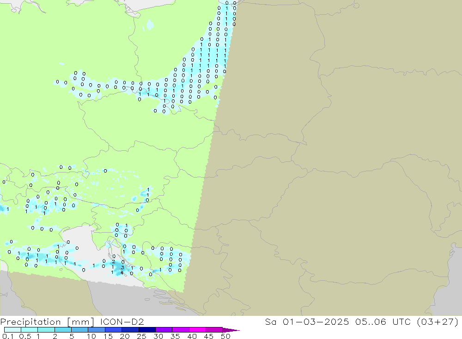Select the 0.5–1 mm legend swatch
The image size is (462, 339).
[30, 330]
